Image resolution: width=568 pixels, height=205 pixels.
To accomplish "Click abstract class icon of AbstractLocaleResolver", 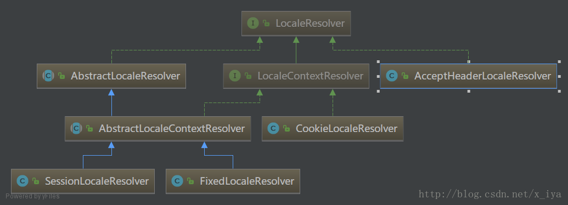I will point(48,76).
